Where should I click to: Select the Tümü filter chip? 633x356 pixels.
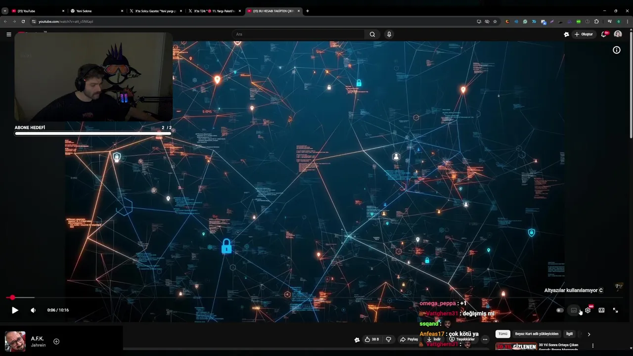point(503,334)
